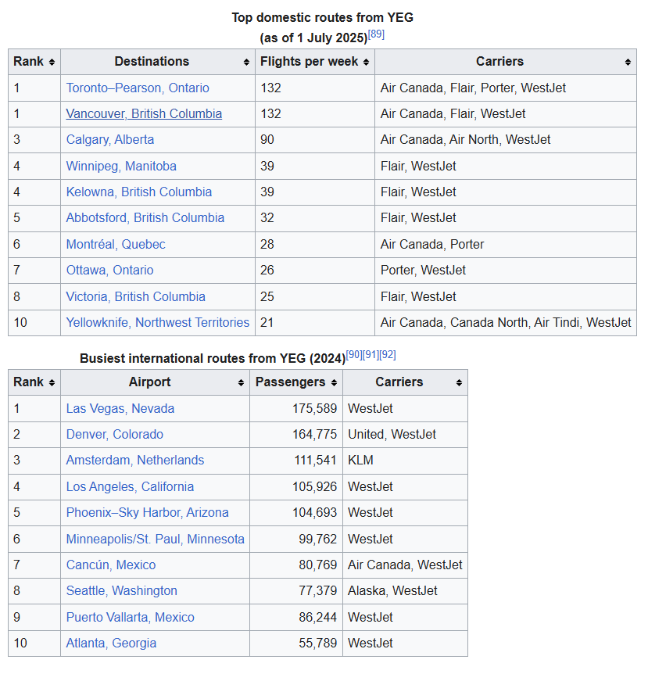Sort by Passengers column arrows
The height and width of the screenshot is (674, 648).
click(x=334, y=382)
